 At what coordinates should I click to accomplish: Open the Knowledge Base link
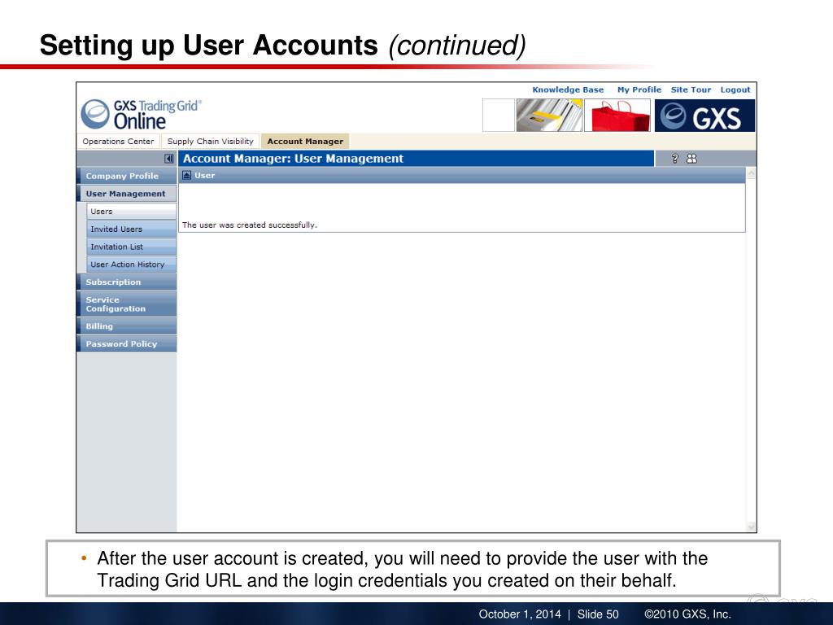pyautogui.click(x=568, y=90)
